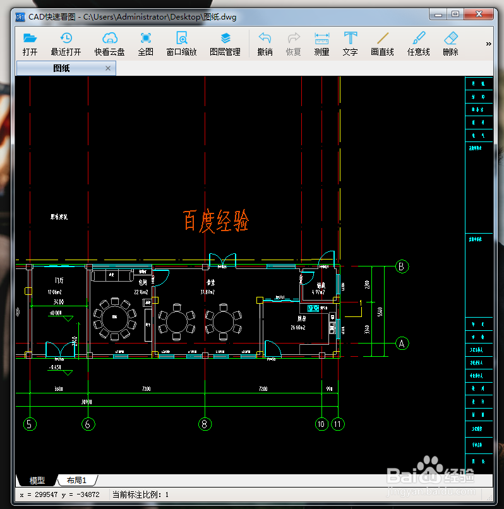Open the 最近打开 recent files list

(x=66, y=44)
